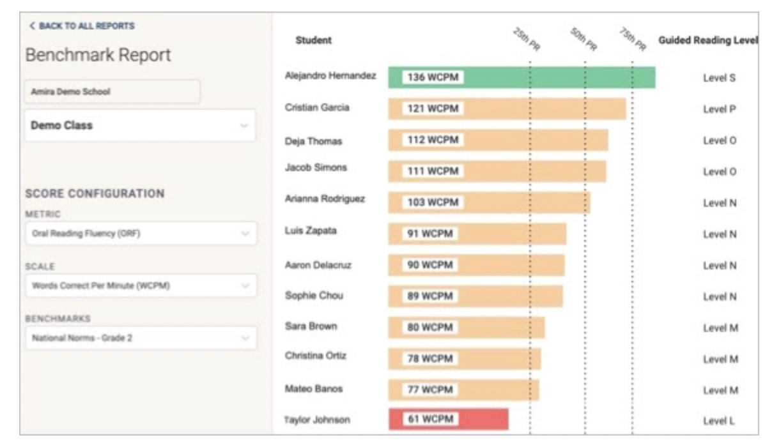Select Arianna Rodriguez's 103 WCPM bar

[489, 202]
